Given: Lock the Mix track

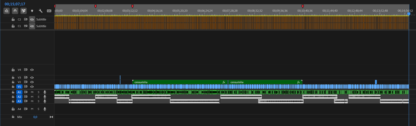Looking at the screenshot, I should coord(13,117).
